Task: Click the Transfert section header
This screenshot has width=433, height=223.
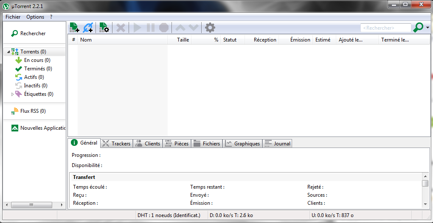Action: [84, 177]
